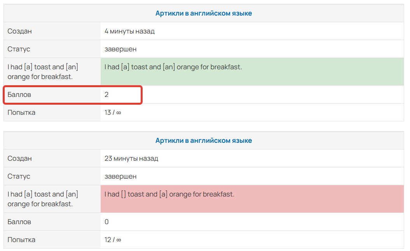The image size is (410, 251).
Task: Click the question text label in the second table
Action: [x=43, y=199]
